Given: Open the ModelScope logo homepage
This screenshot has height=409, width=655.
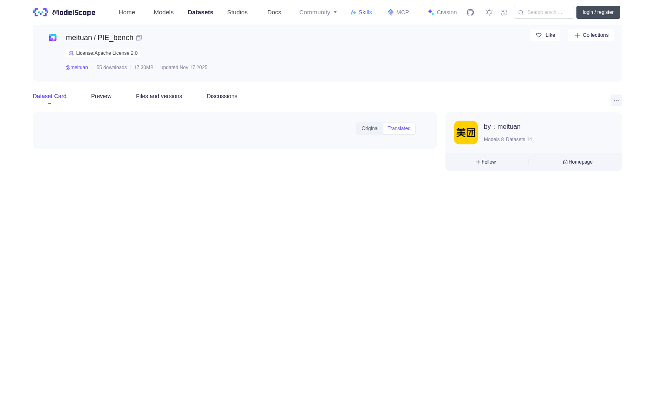Looking at the screenshot, I should point(64,12).
